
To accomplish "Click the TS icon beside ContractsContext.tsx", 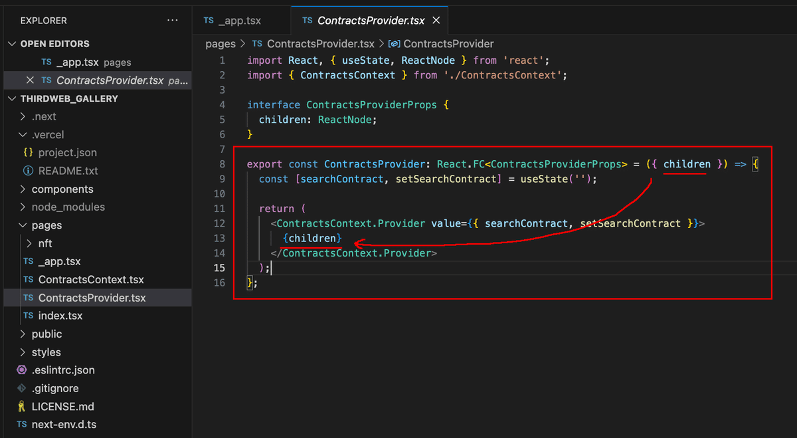I will [28, 280].
